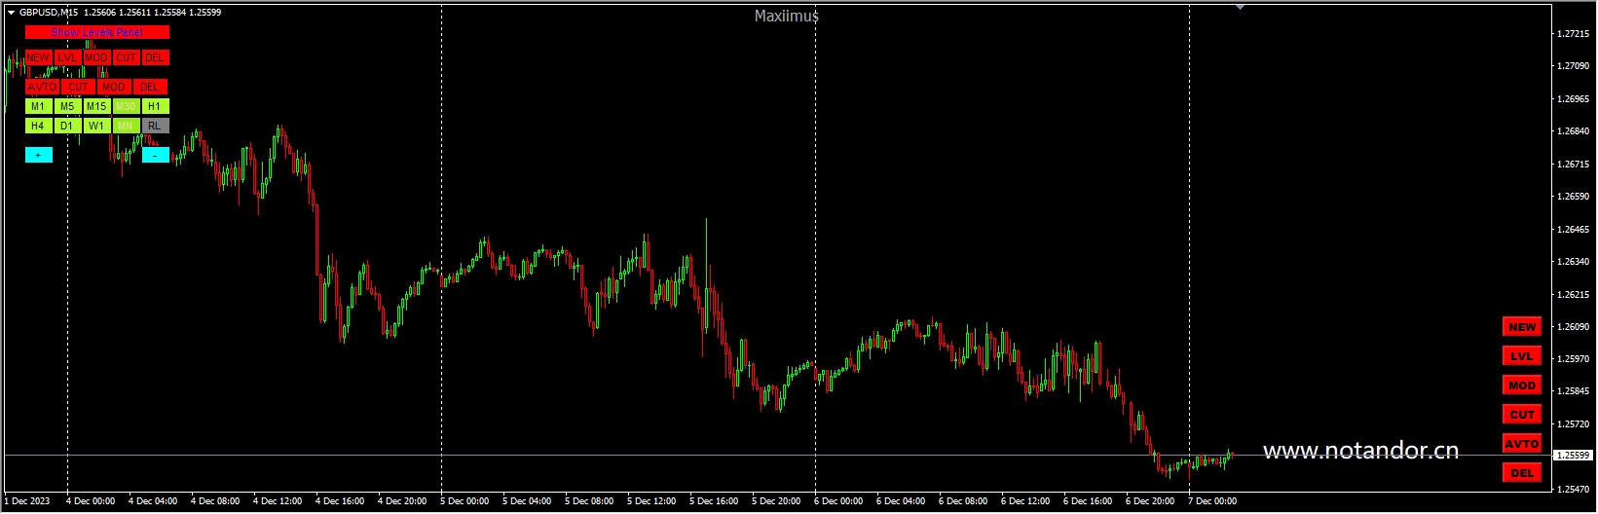The height and width of the screenshot is (514, 1598).
Task: Click DEL in the row starting with AVTO
Action: tap(150, 87)
